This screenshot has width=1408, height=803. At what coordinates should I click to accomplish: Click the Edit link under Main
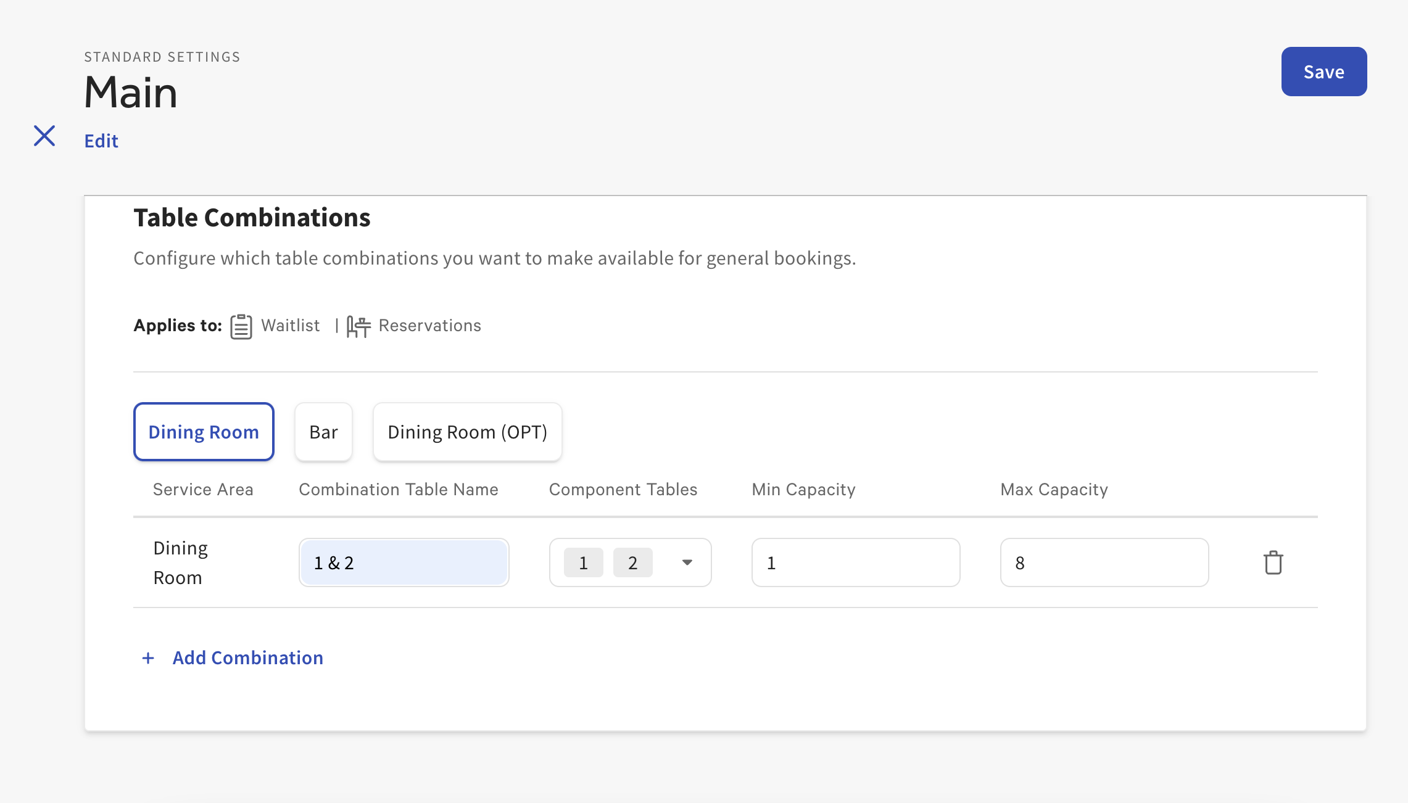pyautogui.click(x=101, y=140)
